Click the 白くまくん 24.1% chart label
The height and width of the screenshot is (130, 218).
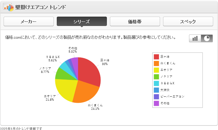click(x=95, y=107)
